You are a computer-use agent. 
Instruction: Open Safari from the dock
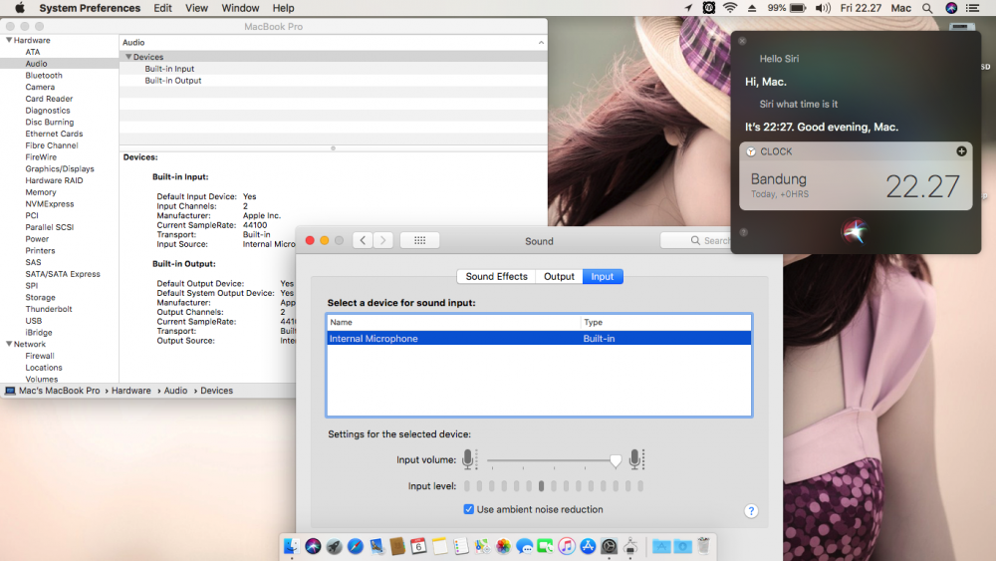[356, 546]
